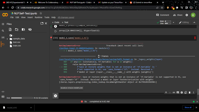Open the Runtime menu

[x=39, y=17]
